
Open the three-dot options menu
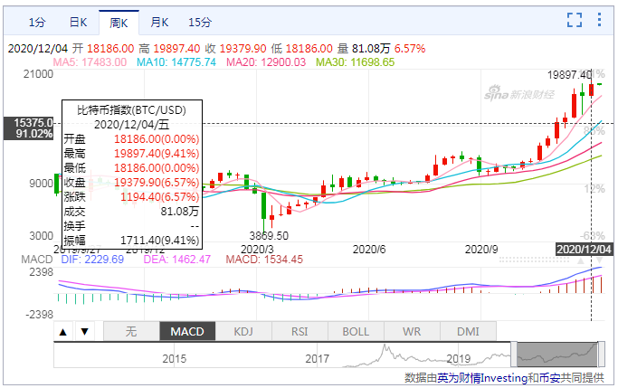click(599, 20)
